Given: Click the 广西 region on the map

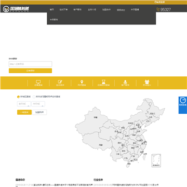Looking at the screenshot, I should [126, 158].
